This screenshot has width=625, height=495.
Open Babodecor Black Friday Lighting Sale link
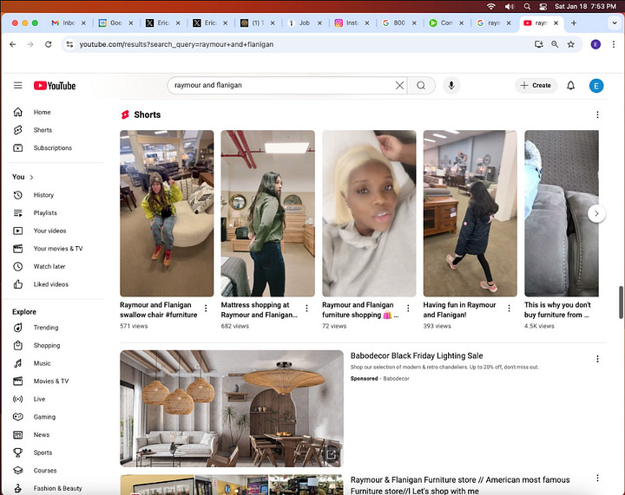pyautogui.click(x=417, y=355)
